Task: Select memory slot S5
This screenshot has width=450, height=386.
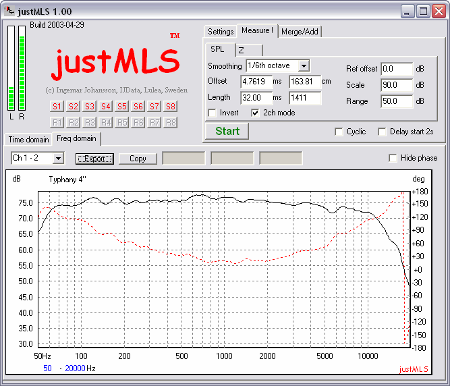Action: (x=121, y=107)
